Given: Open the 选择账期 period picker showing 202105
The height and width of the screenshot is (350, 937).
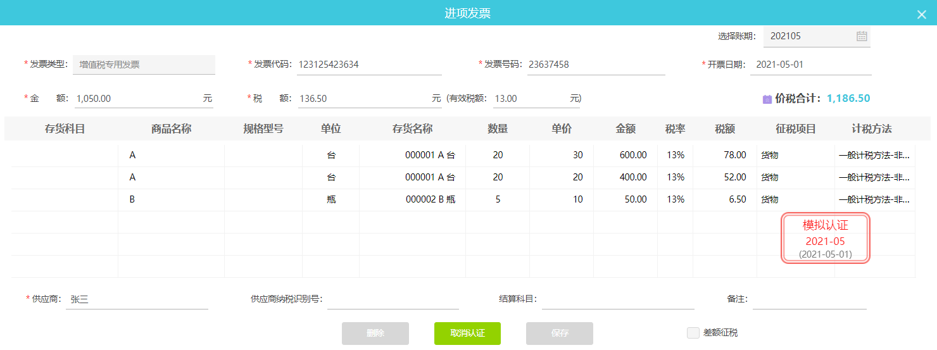Looking at the screenshot, I should [x=810, y=36].
